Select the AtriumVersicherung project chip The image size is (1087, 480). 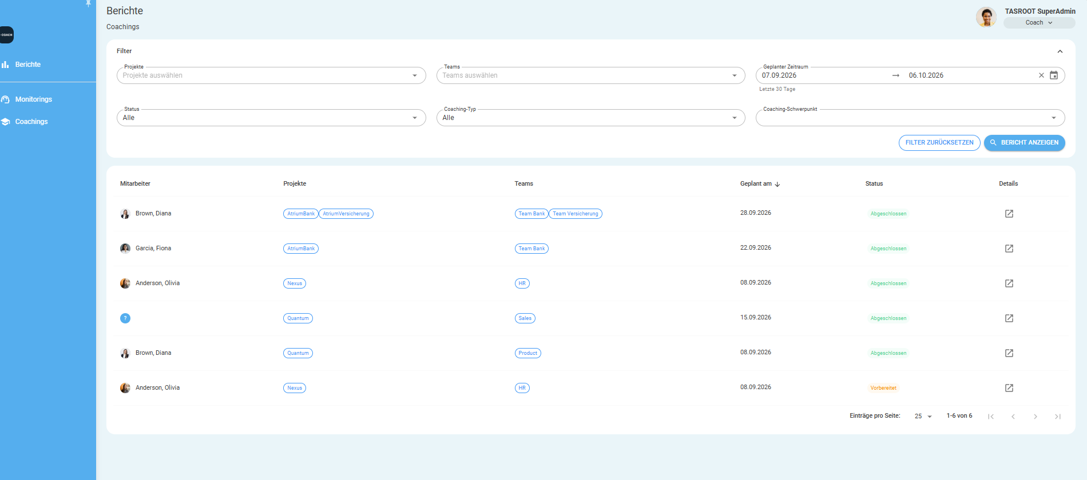(346, 214)
